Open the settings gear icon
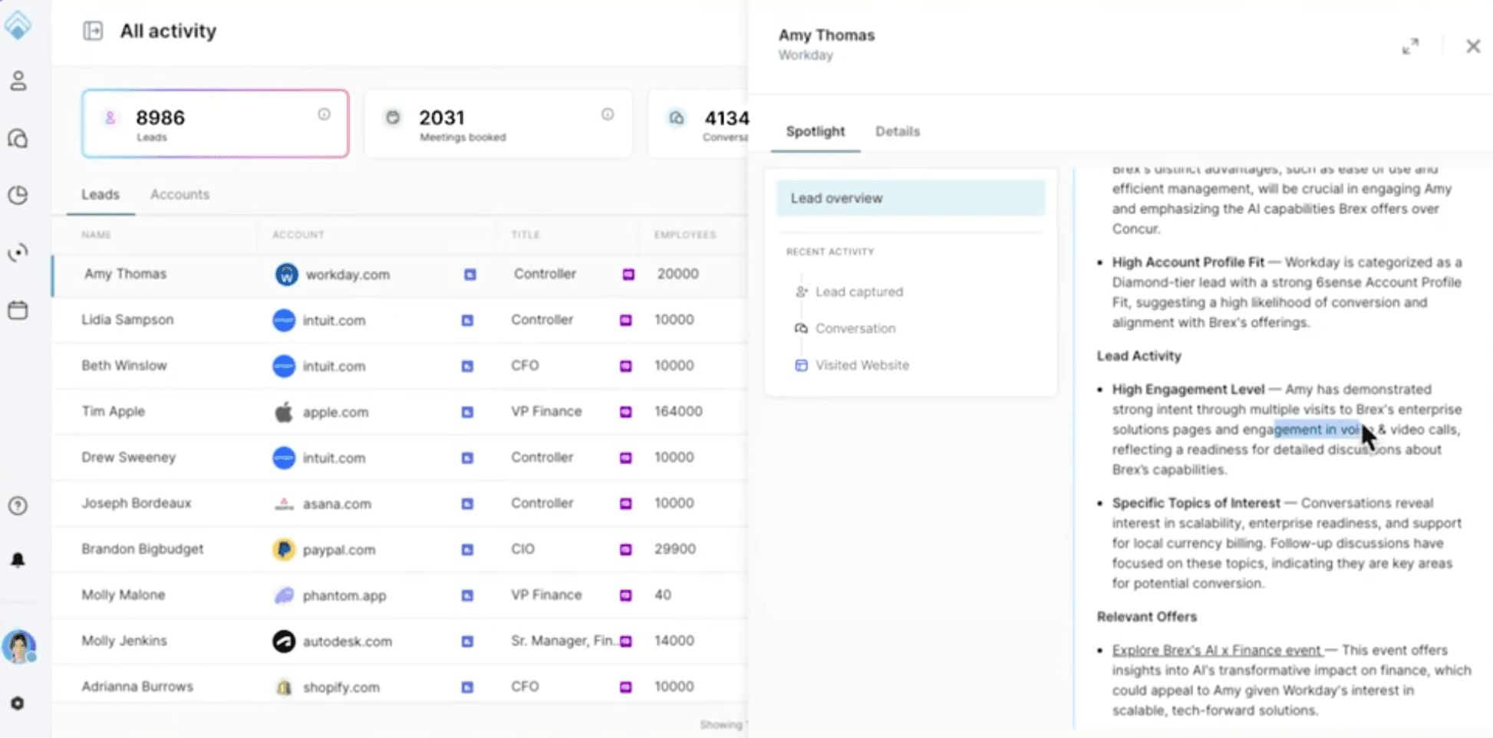Image resolution: width=1493 pixels, height=738 pixels. (x=18, y=703)
